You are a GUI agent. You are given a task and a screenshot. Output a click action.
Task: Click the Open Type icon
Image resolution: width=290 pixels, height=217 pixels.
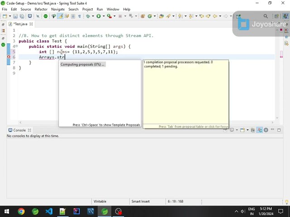(161, 16)
